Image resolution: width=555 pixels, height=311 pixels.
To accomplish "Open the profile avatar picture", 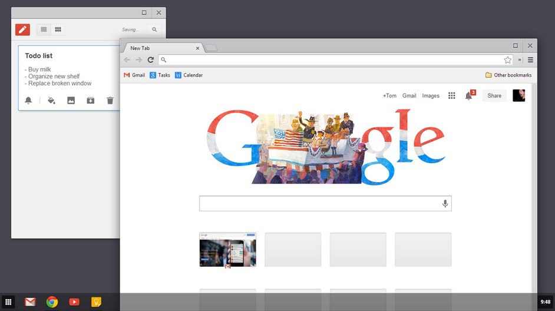I will [x=518, y=95].
